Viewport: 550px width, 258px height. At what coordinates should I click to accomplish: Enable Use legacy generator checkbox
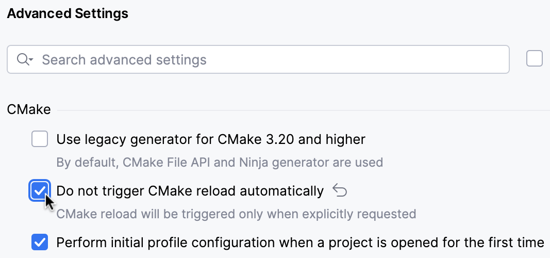point(40,139)
